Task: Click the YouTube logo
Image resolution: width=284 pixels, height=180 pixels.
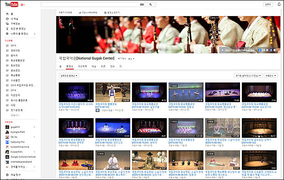Action: [x=11, y=4]
